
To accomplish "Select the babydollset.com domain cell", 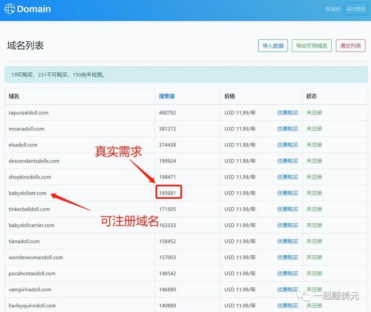I will (x=28, y=193).
